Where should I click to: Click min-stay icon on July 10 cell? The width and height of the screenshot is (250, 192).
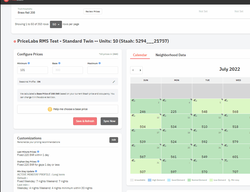[x=133, y=115]
